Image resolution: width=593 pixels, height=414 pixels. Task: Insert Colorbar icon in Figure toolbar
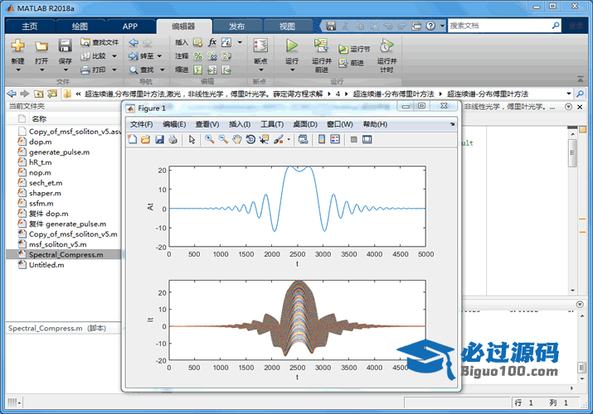click(322, 140)
